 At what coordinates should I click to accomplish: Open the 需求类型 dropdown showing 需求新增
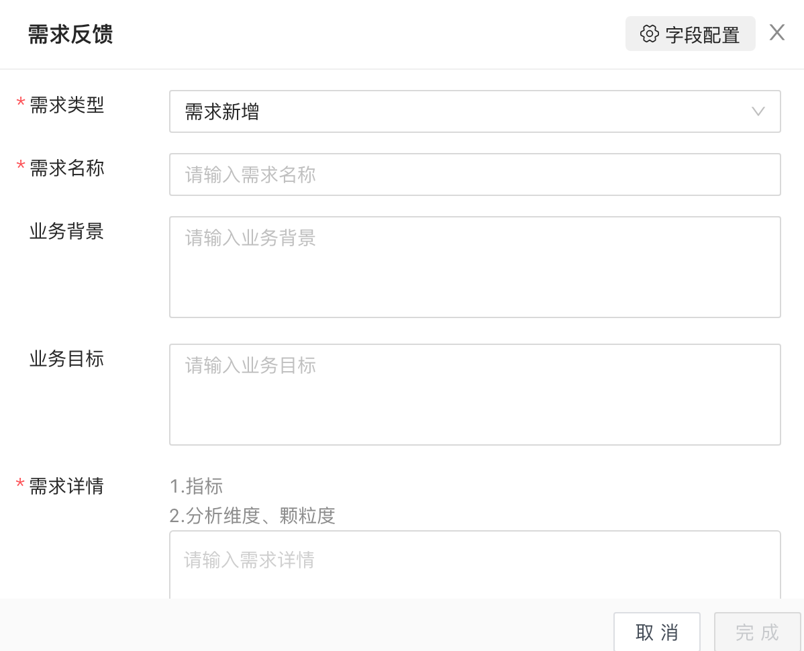click(463, 111)
